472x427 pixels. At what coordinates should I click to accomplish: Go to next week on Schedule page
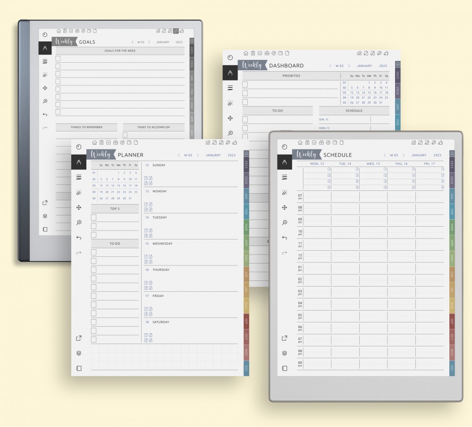point(404,155)
